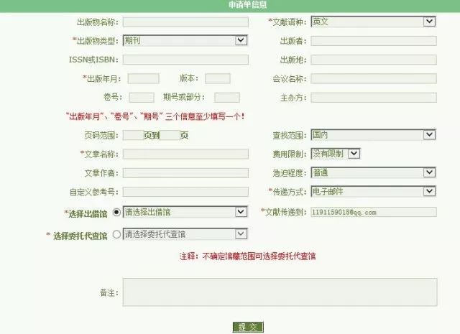
Task: Click the 提交 submit button
Action: pyautogui.click(x=248, y=328)
